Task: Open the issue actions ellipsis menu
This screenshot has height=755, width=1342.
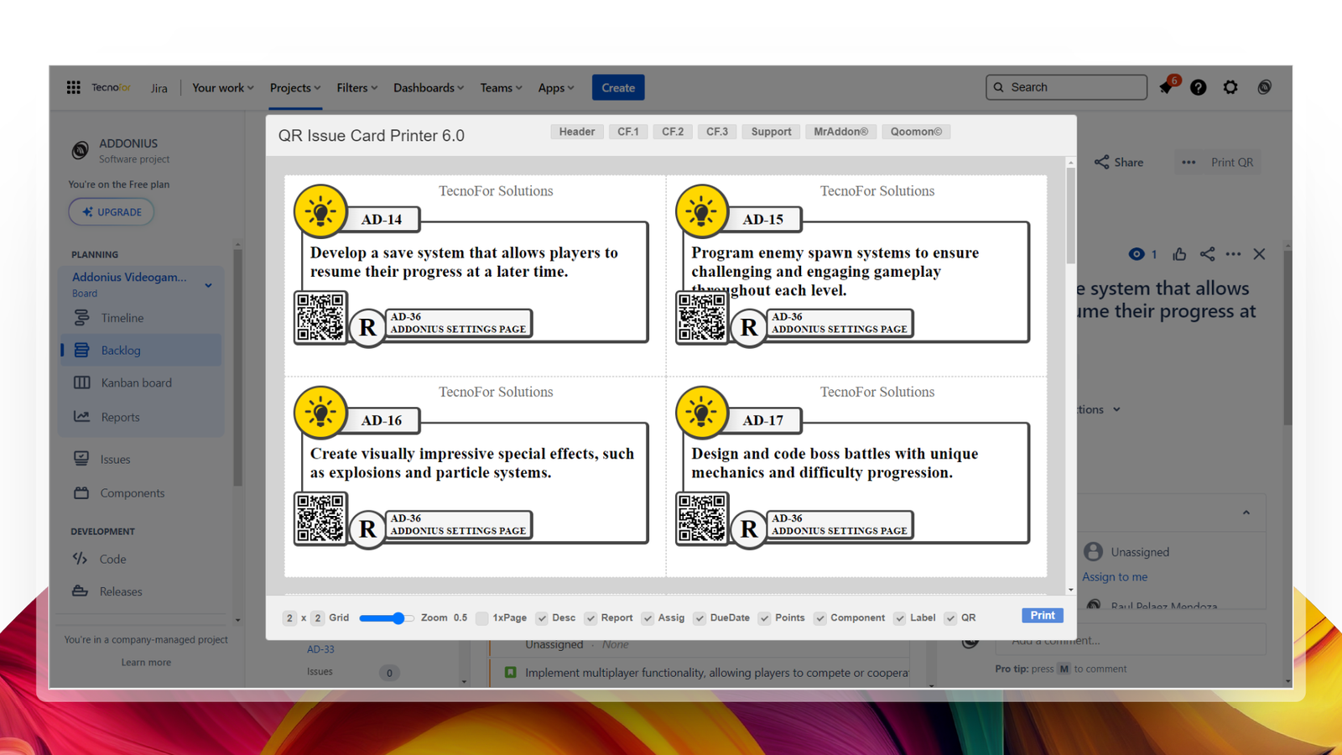Action: (1233, 254)
